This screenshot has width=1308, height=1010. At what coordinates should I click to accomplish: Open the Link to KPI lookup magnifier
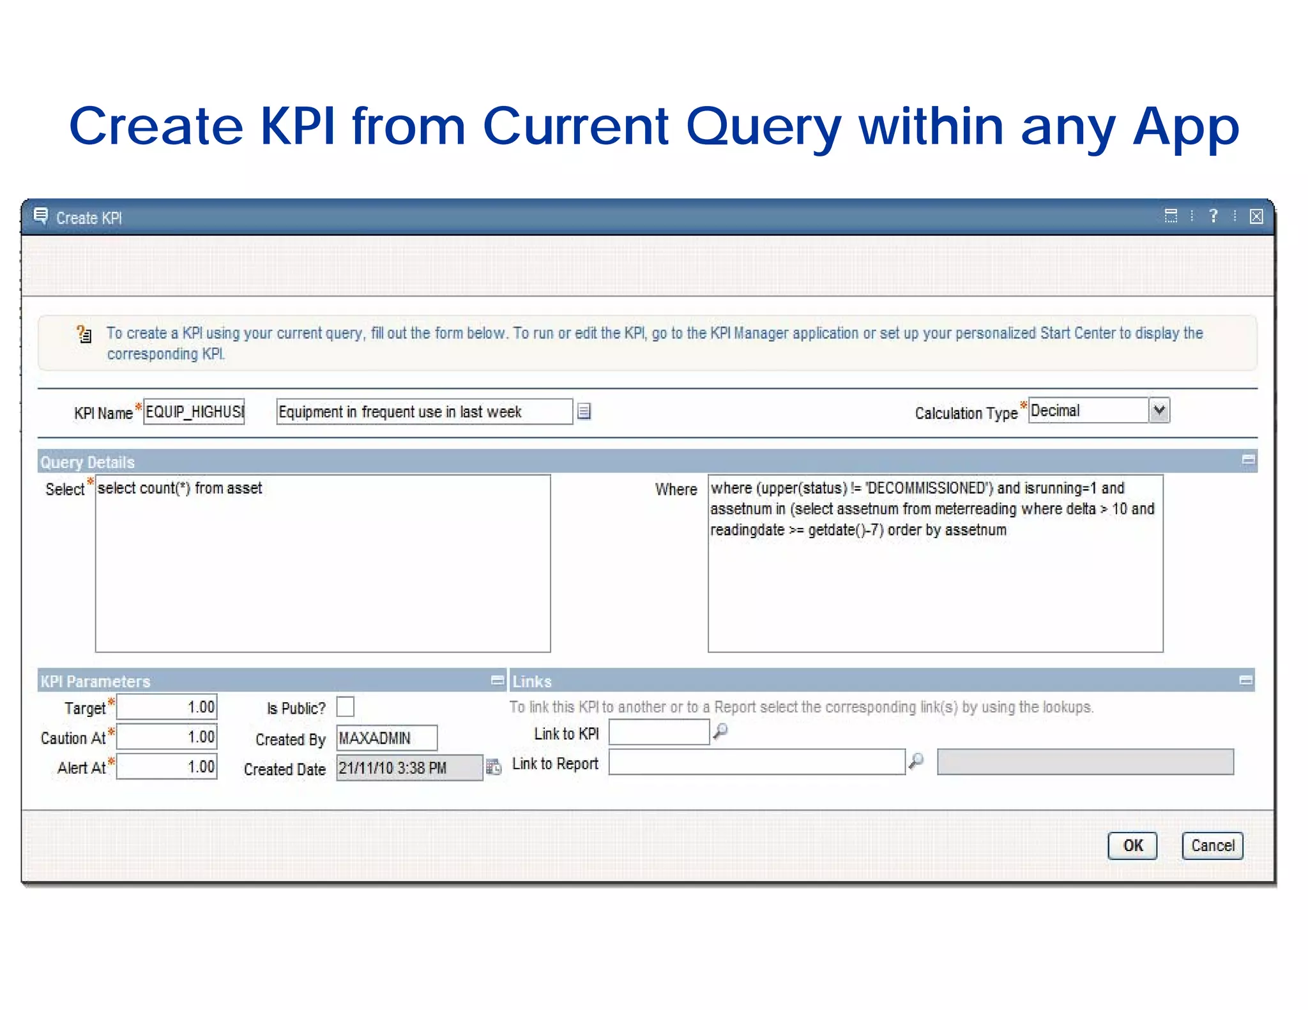tap(720, 731)
